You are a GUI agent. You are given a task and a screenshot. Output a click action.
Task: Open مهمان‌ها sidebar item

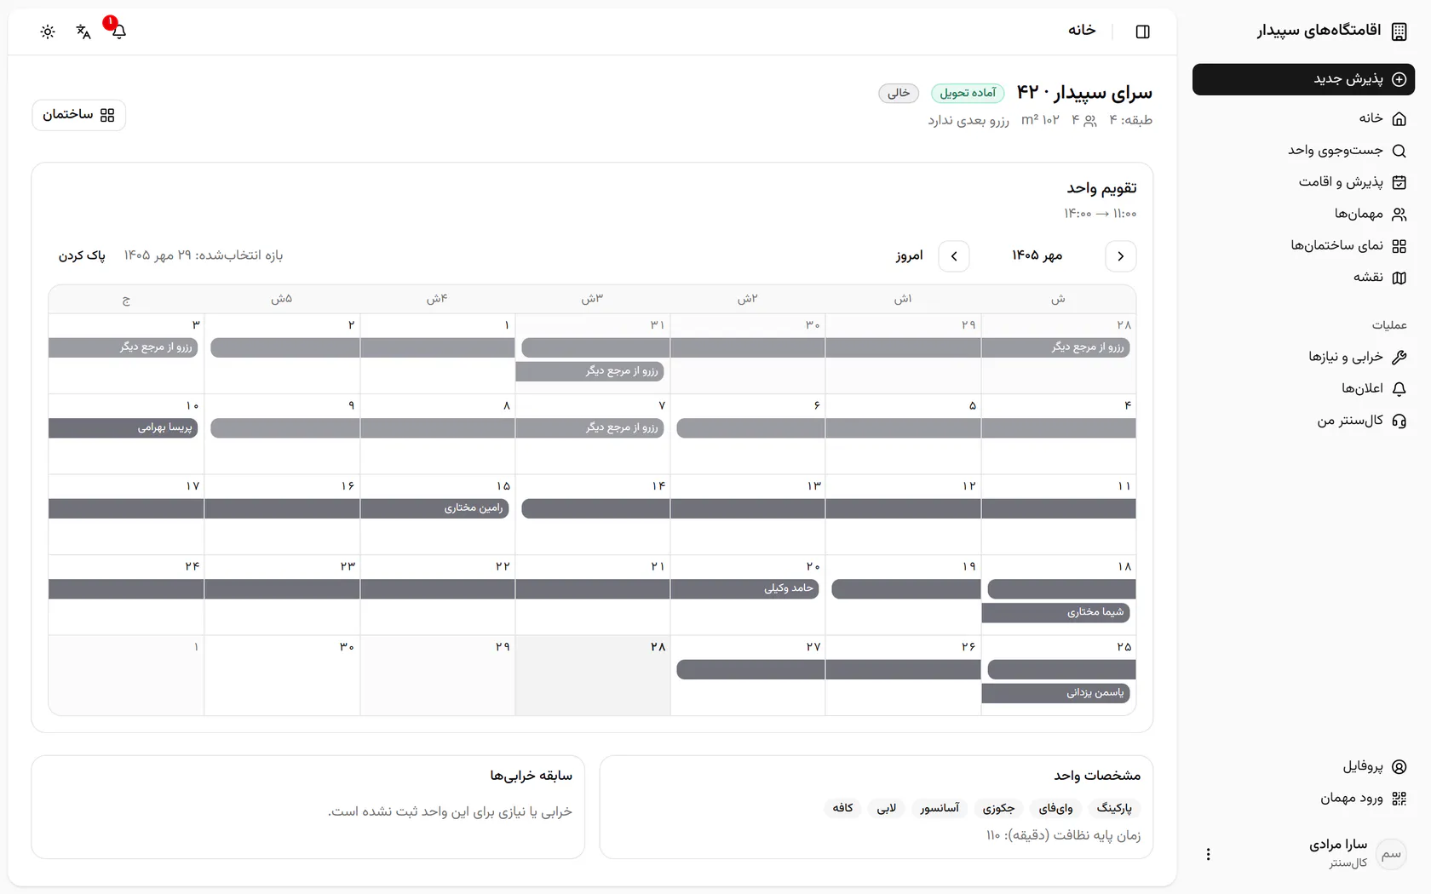(1303, 214)
